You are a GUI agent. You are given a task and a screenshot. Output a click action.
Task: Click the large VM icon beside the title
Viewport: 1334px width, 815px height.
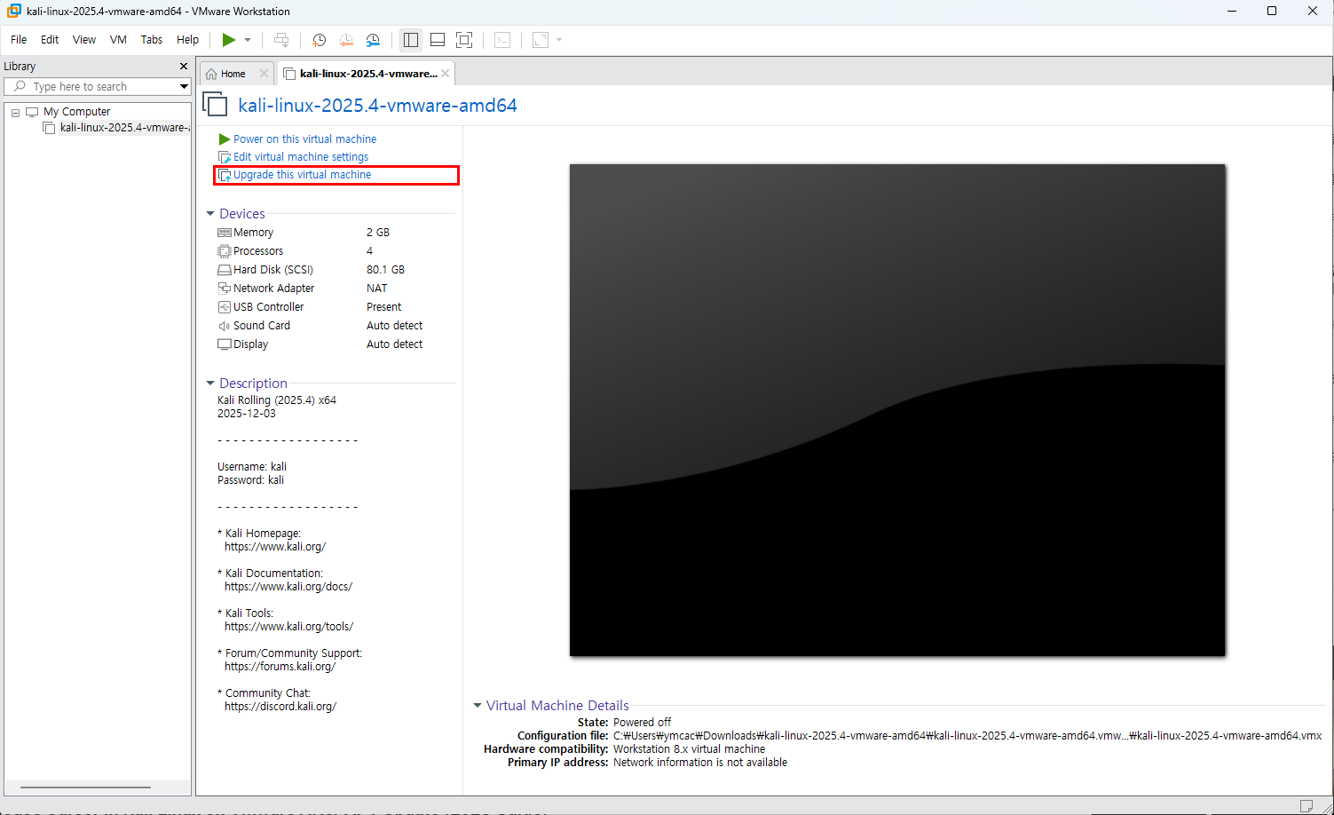(x=216, y=105)
